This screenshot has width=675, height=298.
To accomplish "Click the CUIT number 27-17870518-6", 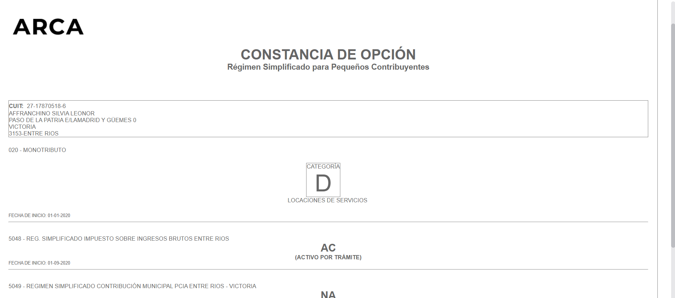I will click(46, 106).
